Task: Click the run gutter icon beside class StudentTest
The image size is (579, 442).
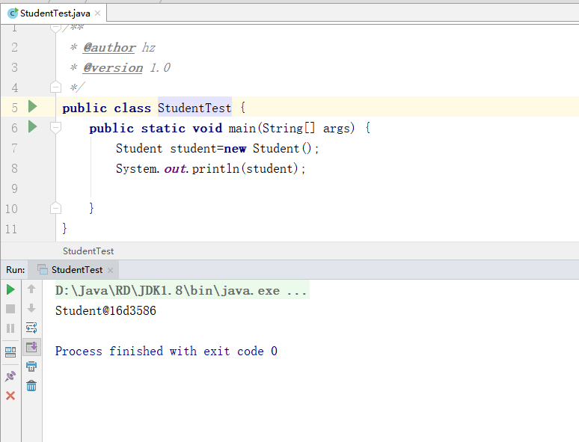Action: [32, 107]
